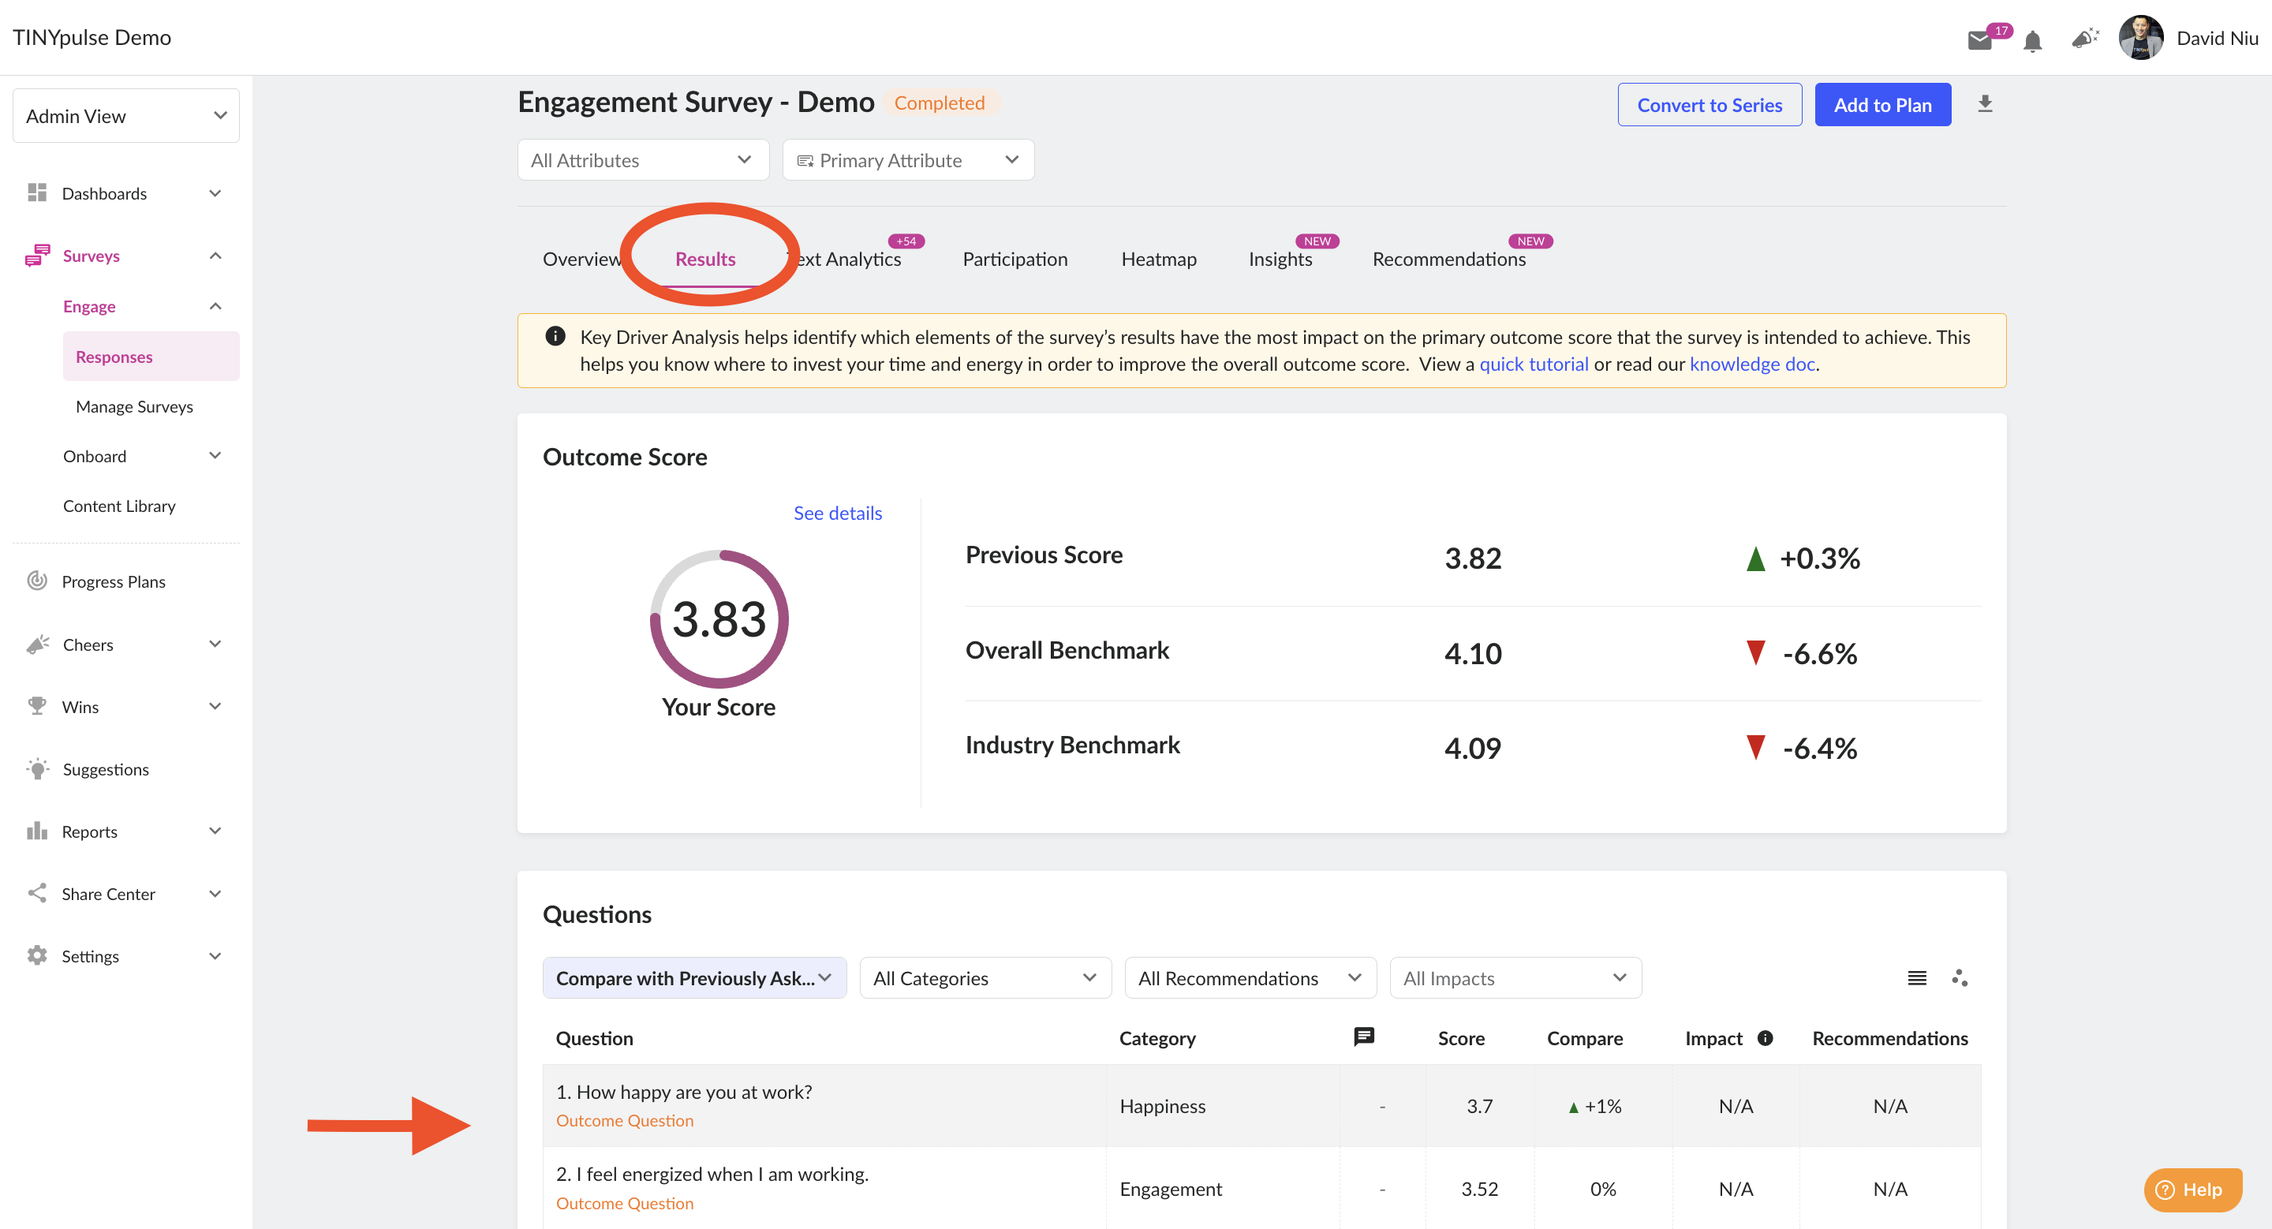Click the notifications bell icon
Screen dimensions: 2272x1229
tap(2032, 40)
